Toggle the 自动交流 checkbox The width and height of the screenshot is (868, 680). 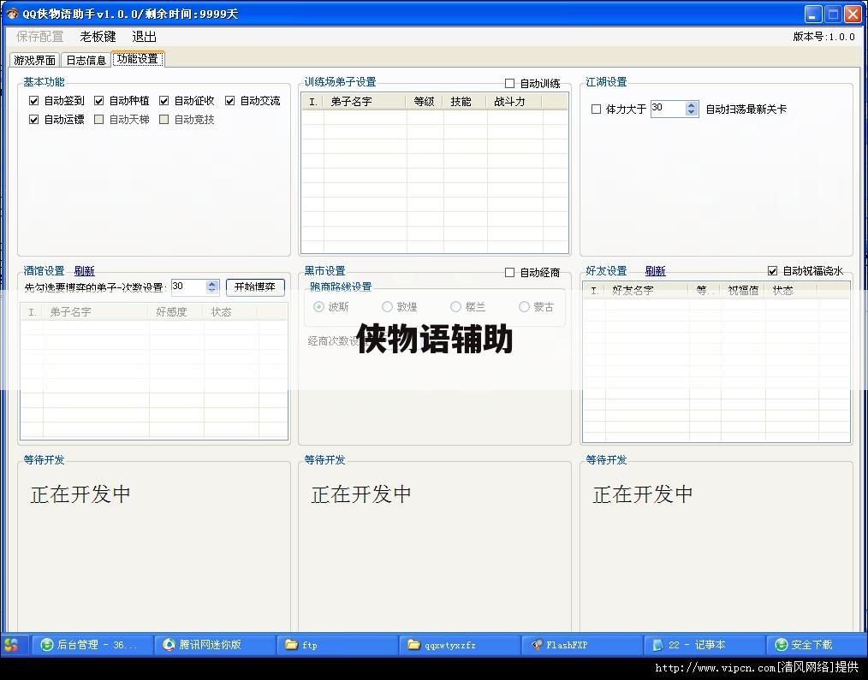point(229,101)
